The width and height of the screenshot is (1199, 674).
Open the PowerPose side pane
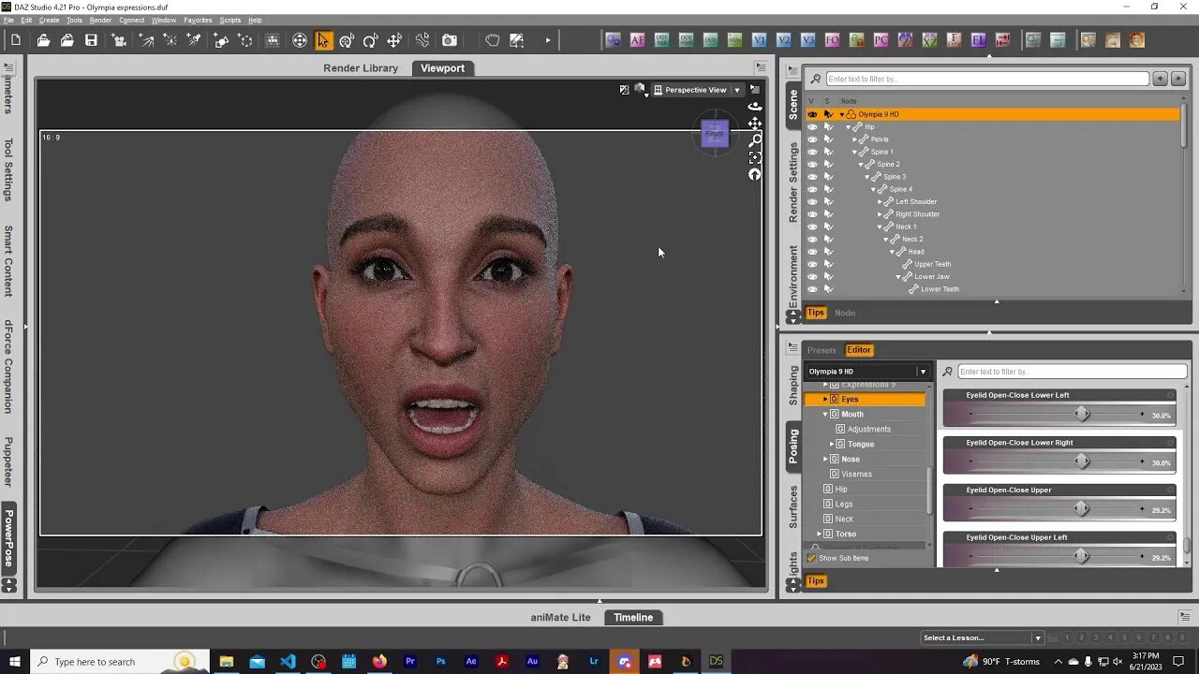(x=8, y=539)
